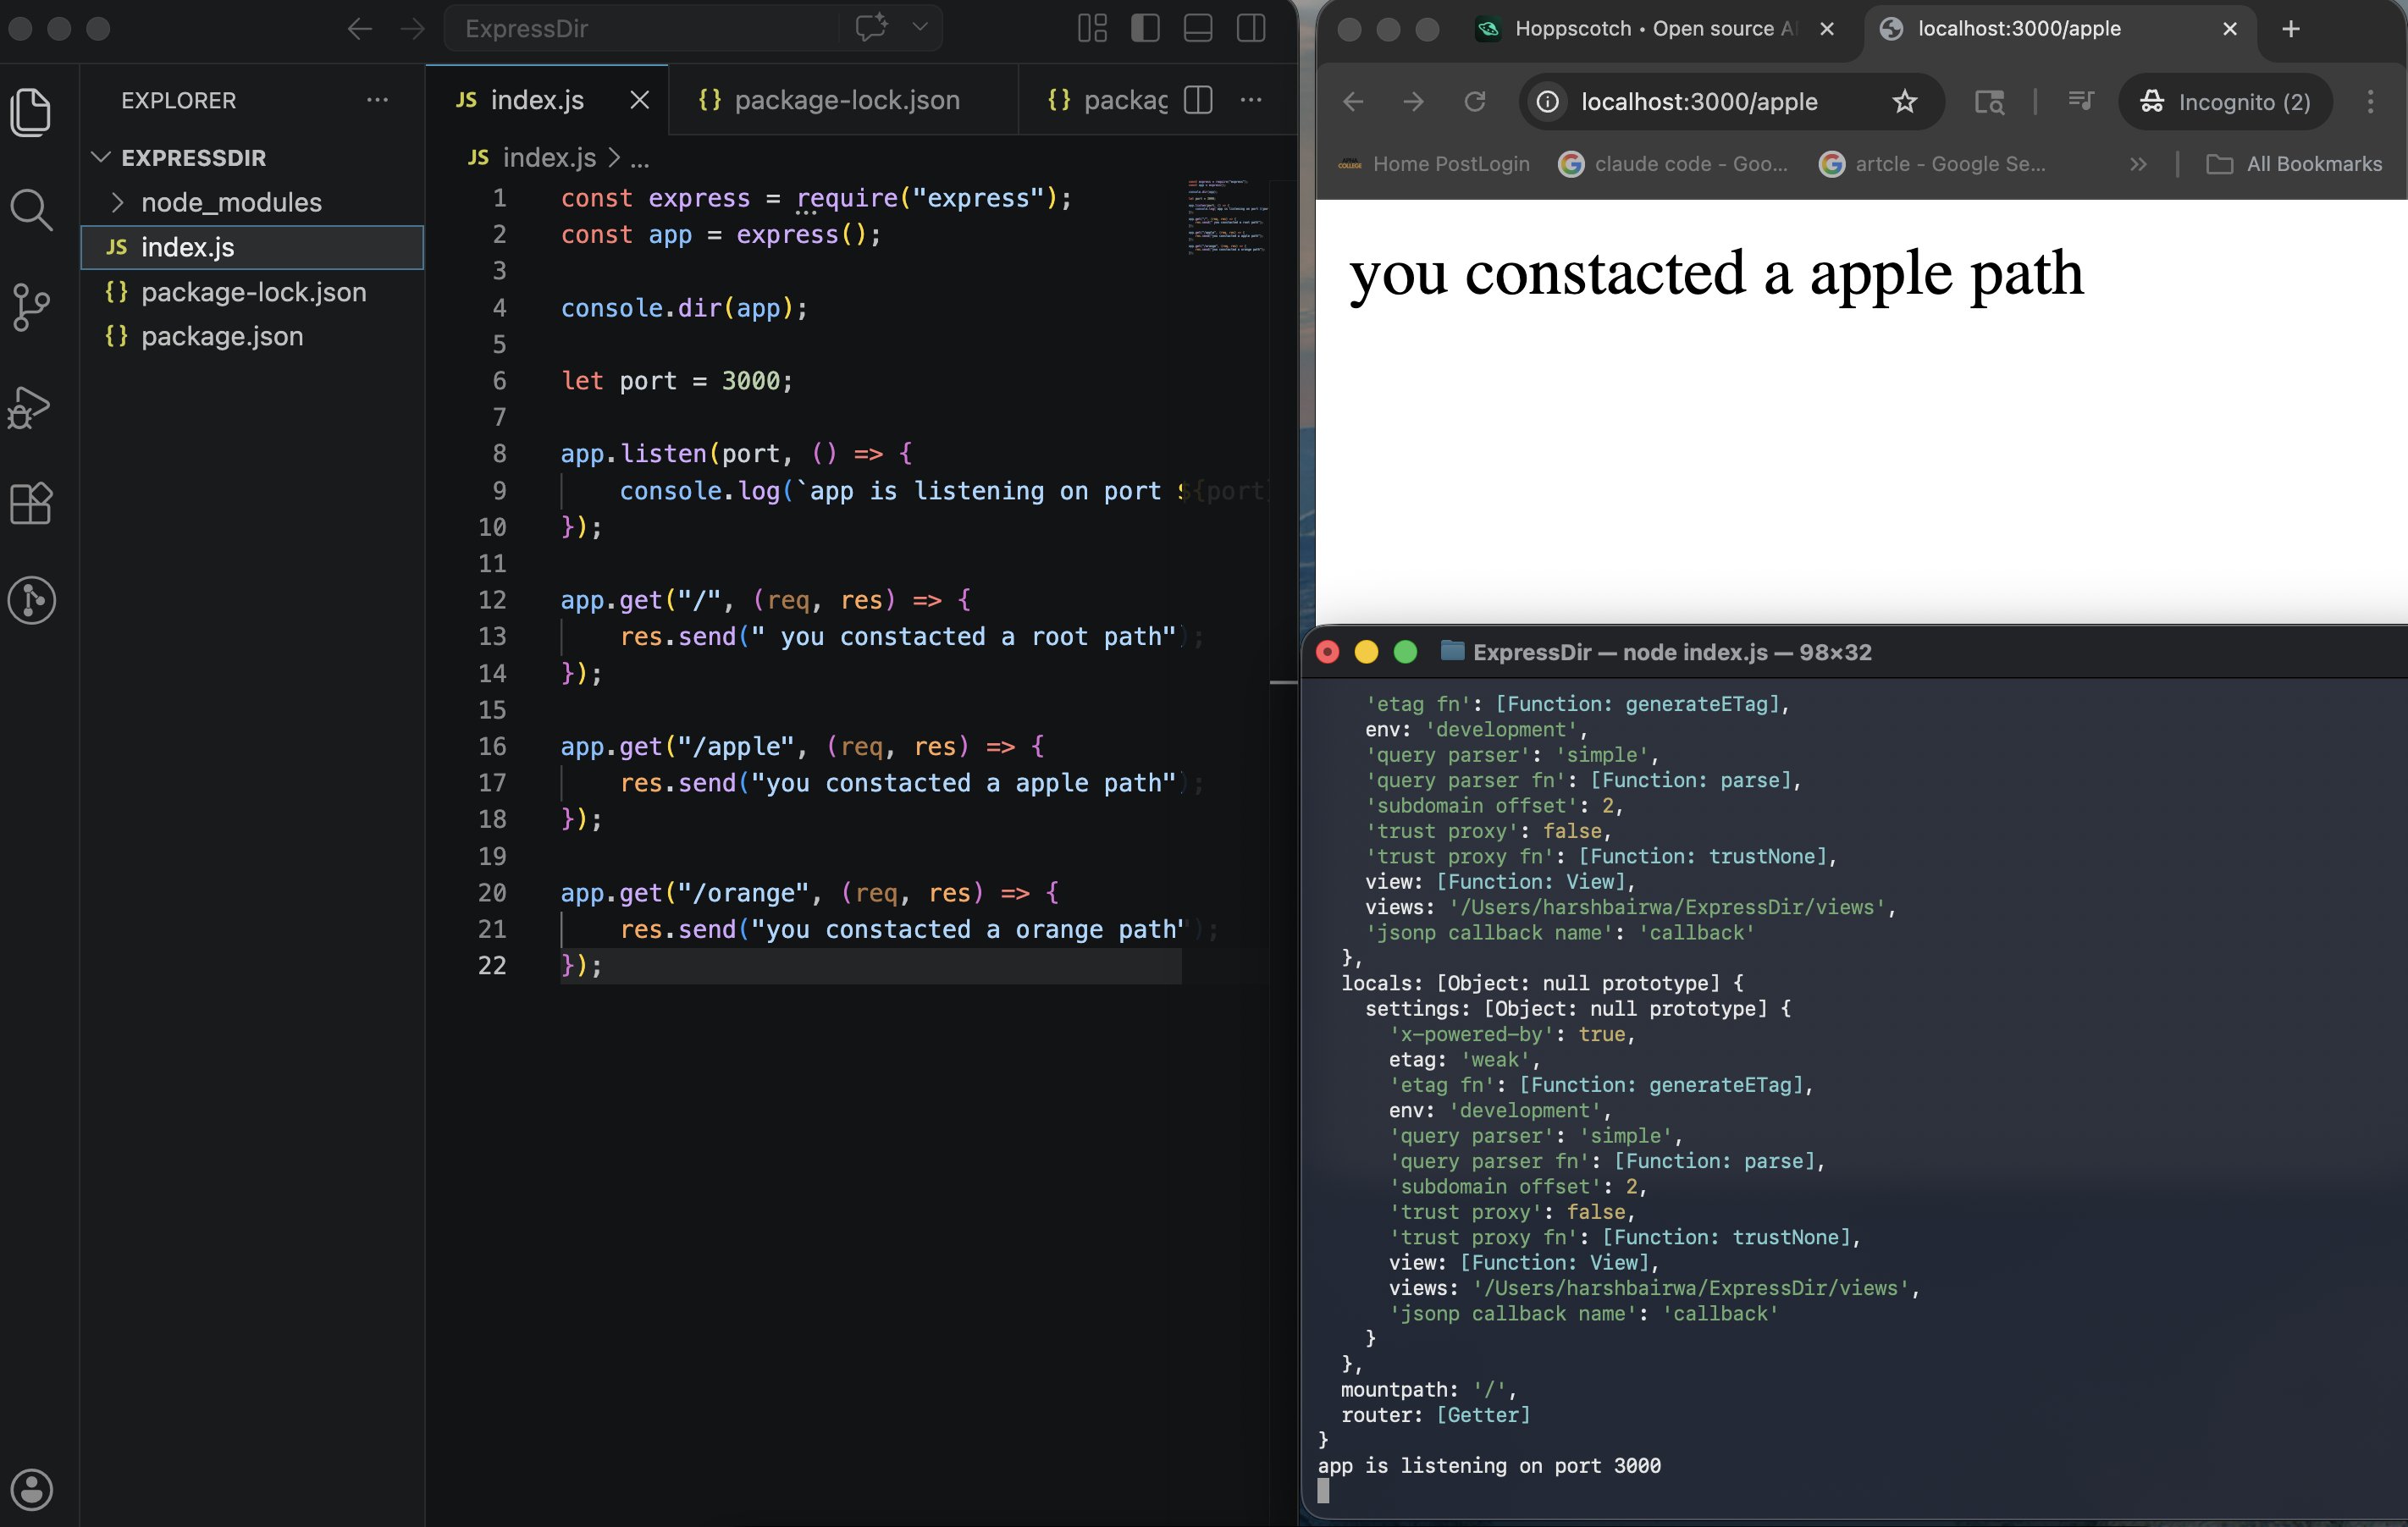This screenshot has width=2408, height=1527.
Task: Toggle the bottom panel visibility
Action: pyautogui.click(x=1198, y=28)
